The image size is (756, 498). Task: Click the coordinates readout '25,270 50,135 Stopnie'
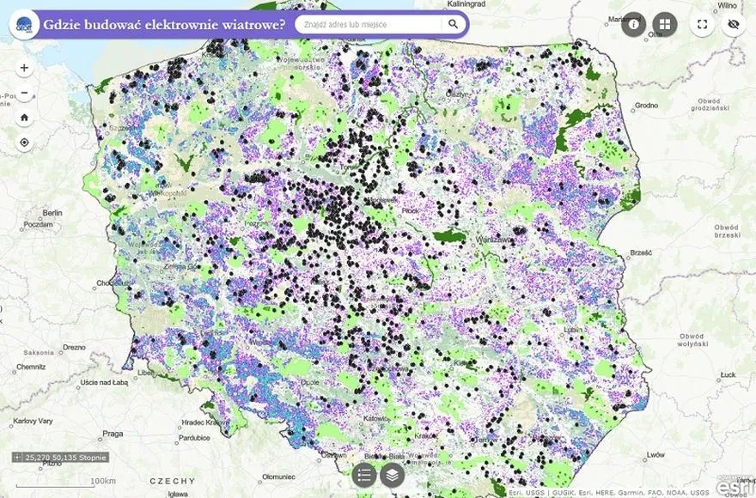coord(65,458)
